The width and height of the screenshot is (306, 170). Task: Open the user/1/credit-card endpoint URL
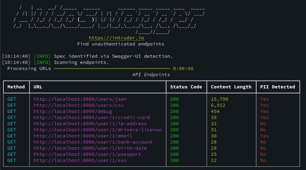91,117
